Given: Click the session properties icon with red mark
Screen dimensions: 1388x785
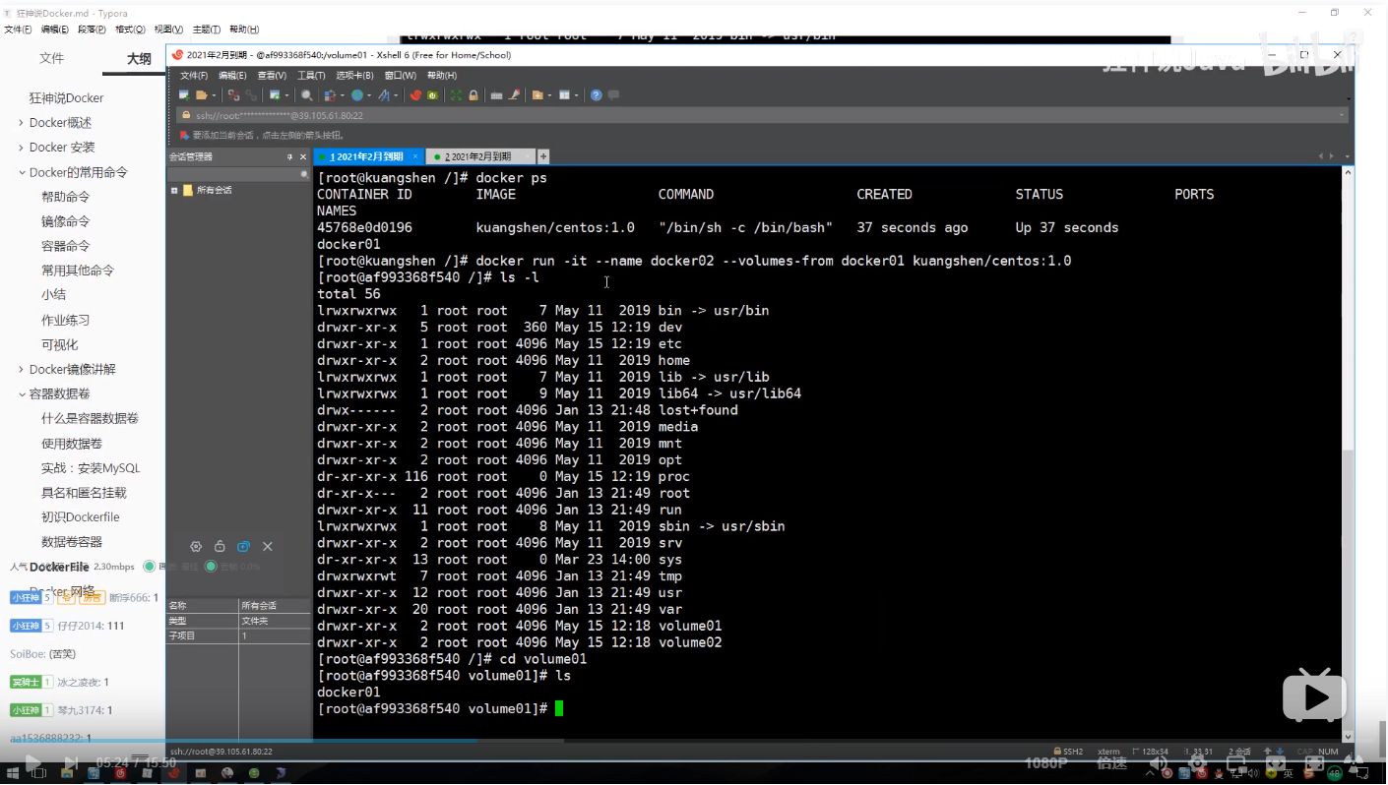Looking at the screenshot, I should pos(330,95).
